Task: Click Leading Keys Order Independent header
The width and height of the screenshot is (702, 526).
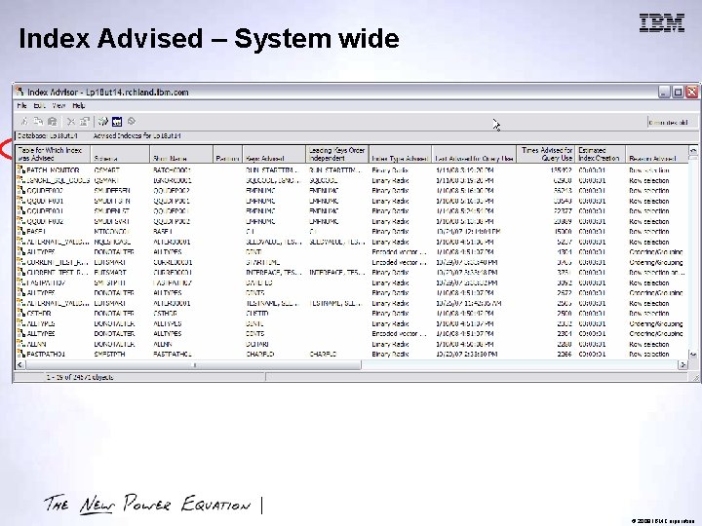Action: pyautogui.click(x=337, y=154)
